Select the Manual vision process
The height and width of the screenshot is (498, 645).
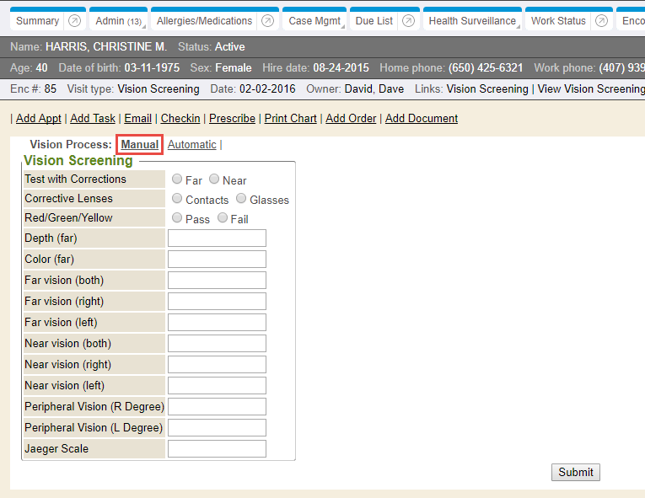coord(139,145)
